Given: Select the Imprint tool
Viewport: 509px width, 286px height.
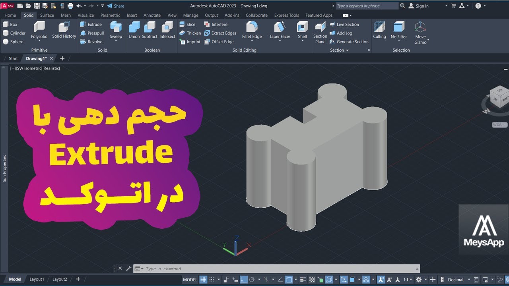Looking at the screenshot, I should (190, 42).
